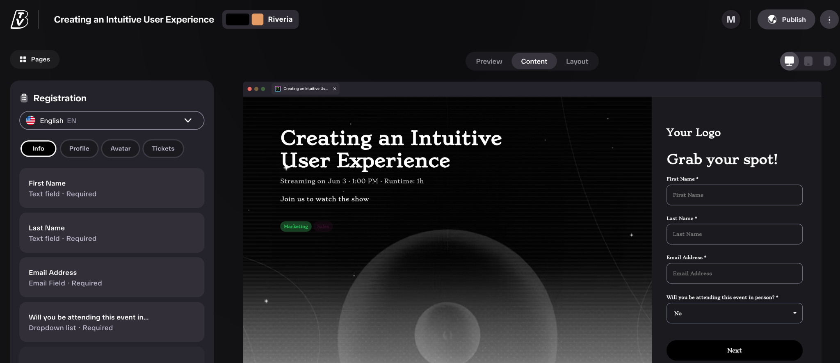Switch to the Preview tab

489,62
